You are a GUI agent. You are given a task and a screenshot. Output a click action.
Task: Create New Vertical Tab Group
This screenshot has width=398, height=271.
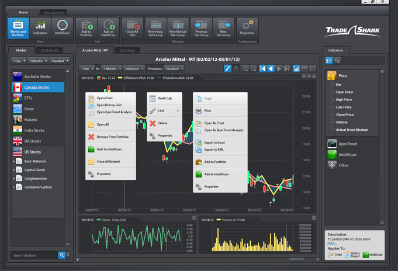tap(178, 28)
